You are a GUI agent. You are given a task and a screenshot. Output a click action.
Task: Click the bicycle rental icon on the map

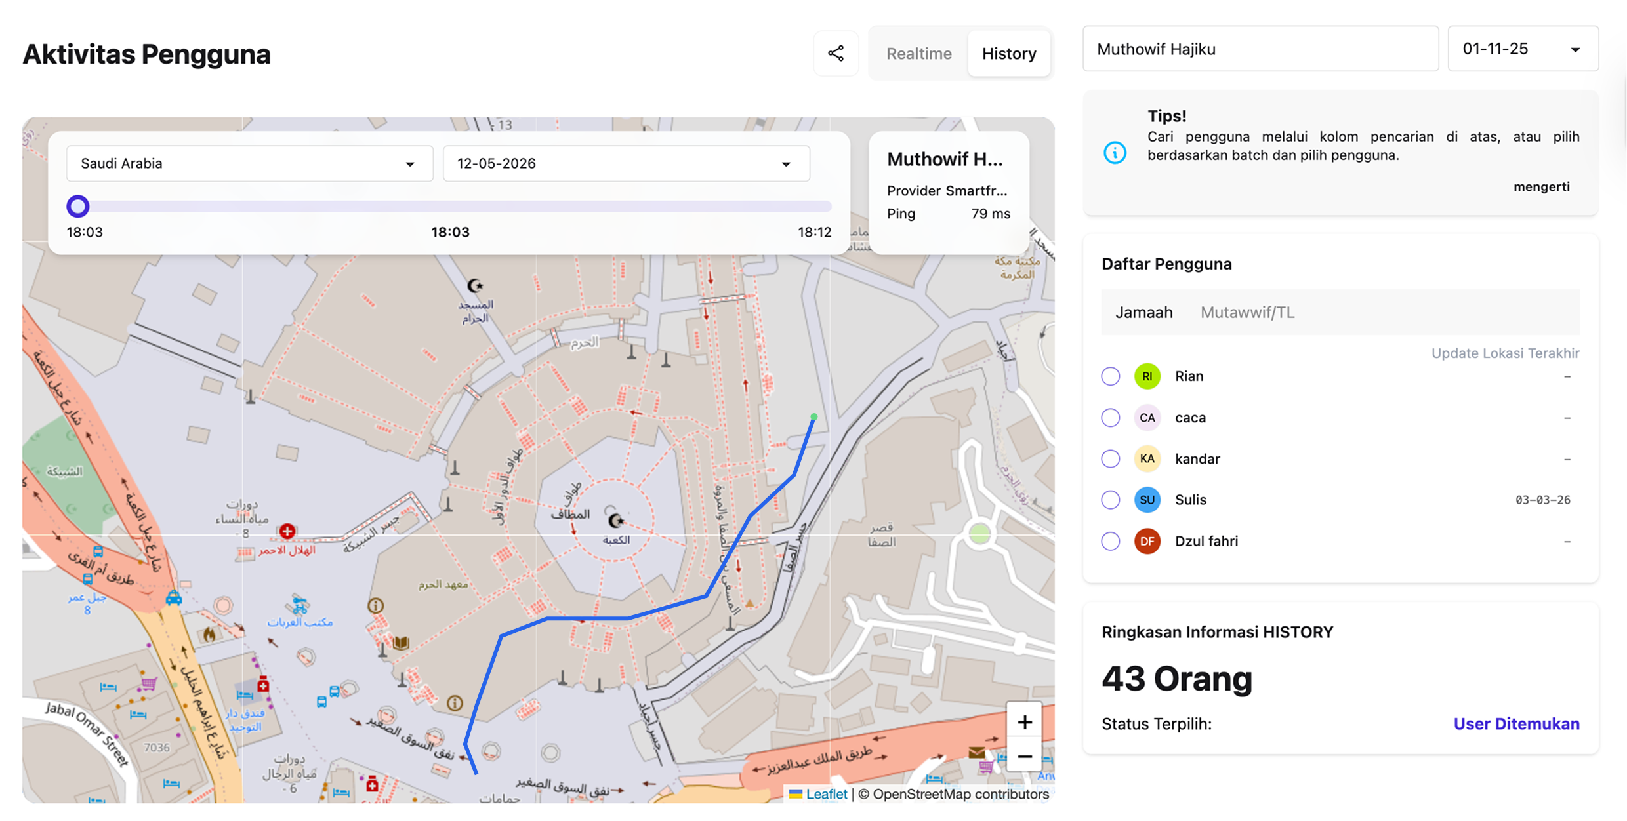299,605
